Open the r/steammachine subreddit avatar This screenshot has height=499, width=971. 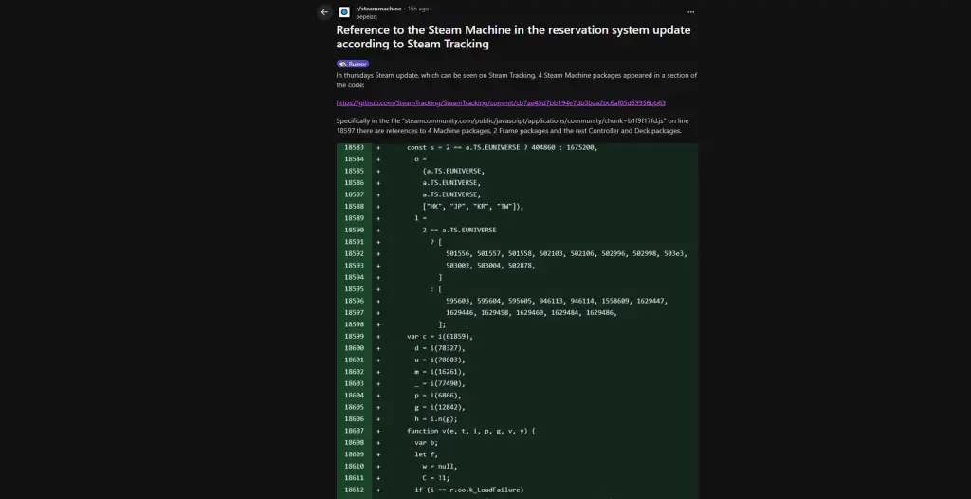pos(344,11)
